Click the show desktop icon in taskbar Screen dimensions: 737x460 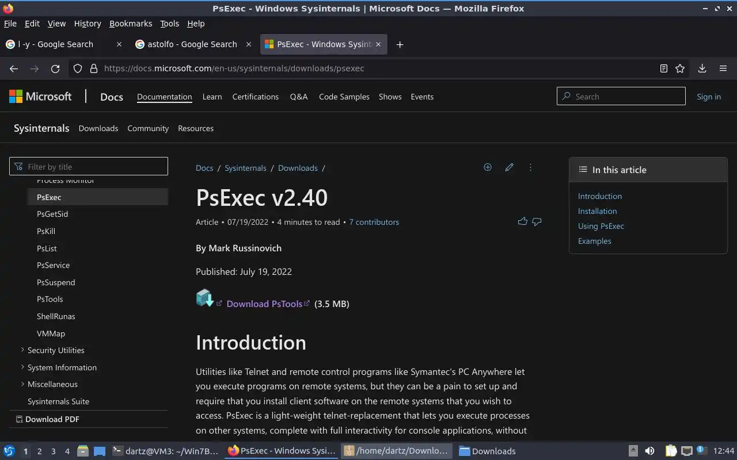pyautogui.click(x=100, y=451)
